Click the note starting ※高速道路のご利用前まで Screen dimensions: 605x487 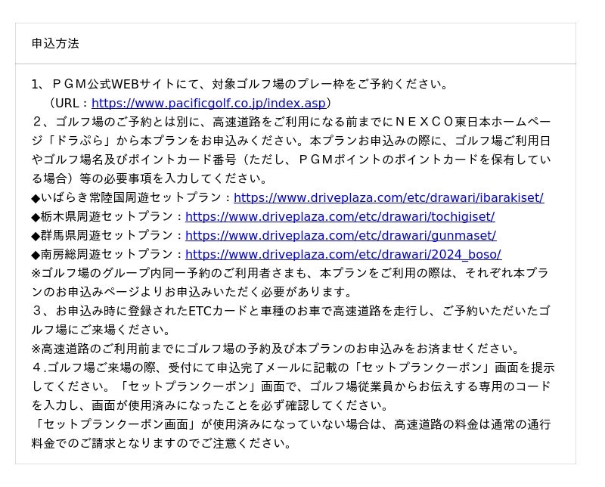pyautogui.click(x=276, y=349)
